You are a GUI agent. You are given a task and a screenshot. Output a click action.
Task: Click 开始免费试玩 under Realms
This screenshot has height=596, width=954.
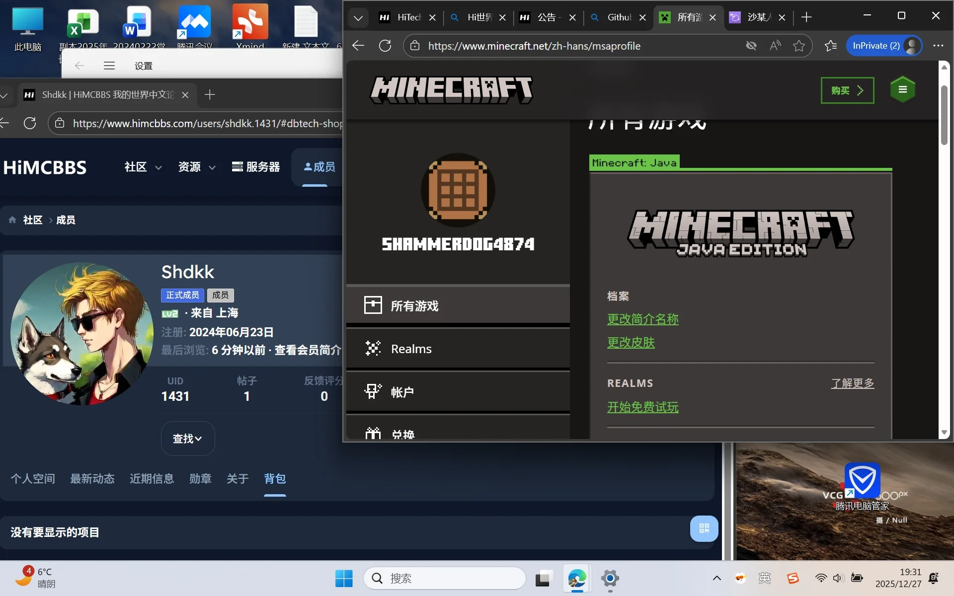tap(642, 407)
